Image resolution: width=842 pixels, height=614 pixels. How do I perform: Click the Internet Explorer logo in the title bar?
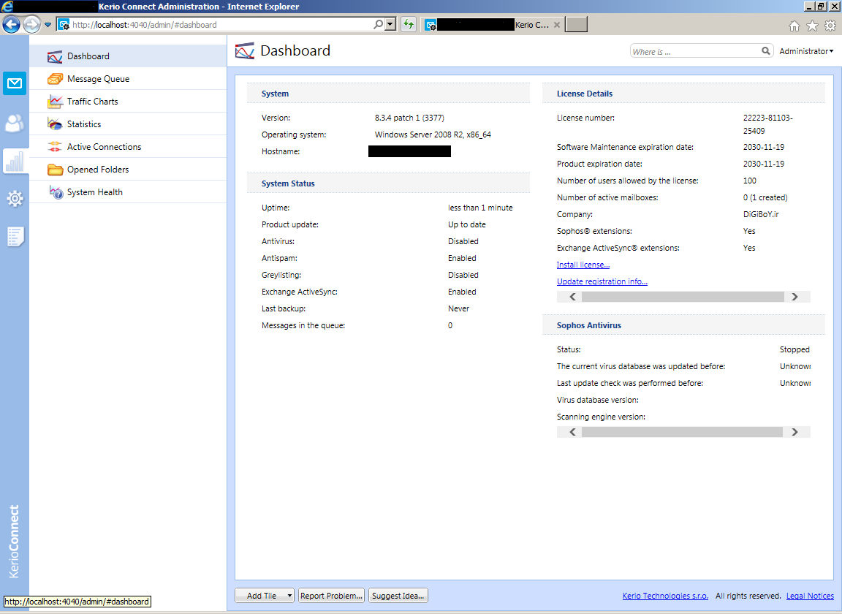(7, 7)
